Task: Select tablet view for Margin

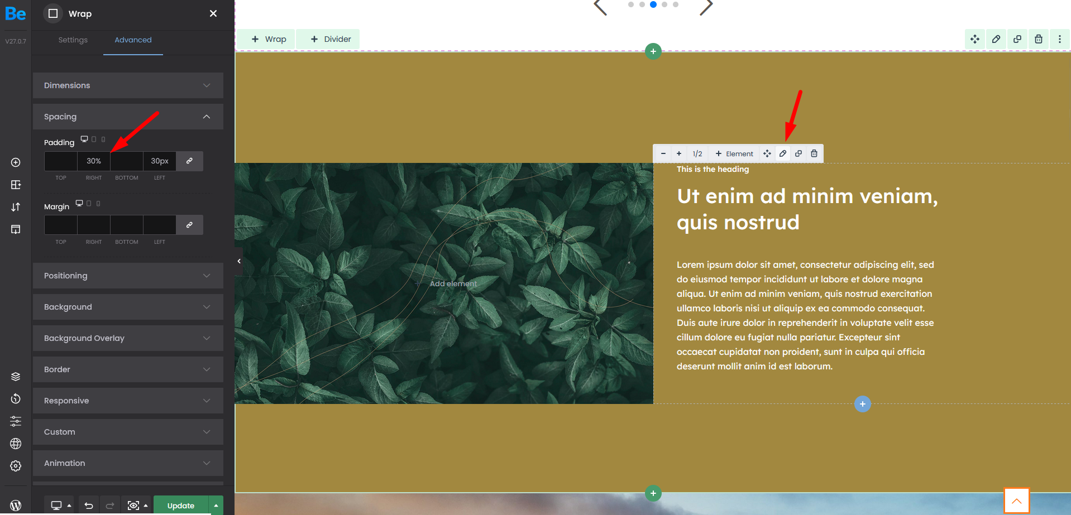Action: [89, 203]
